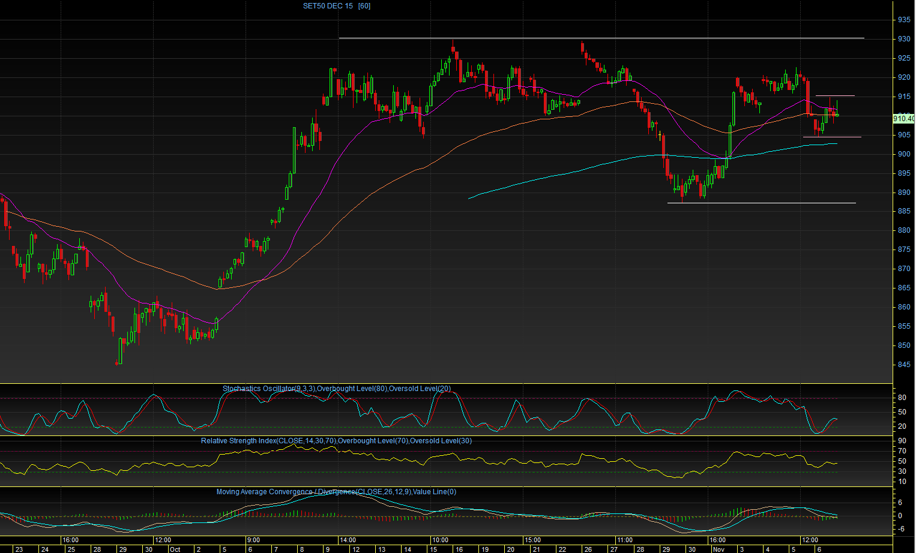Click the 80 level on Stochastics axis
The height and width of the screenshot is (553, 916).
[x=902, y=398]
